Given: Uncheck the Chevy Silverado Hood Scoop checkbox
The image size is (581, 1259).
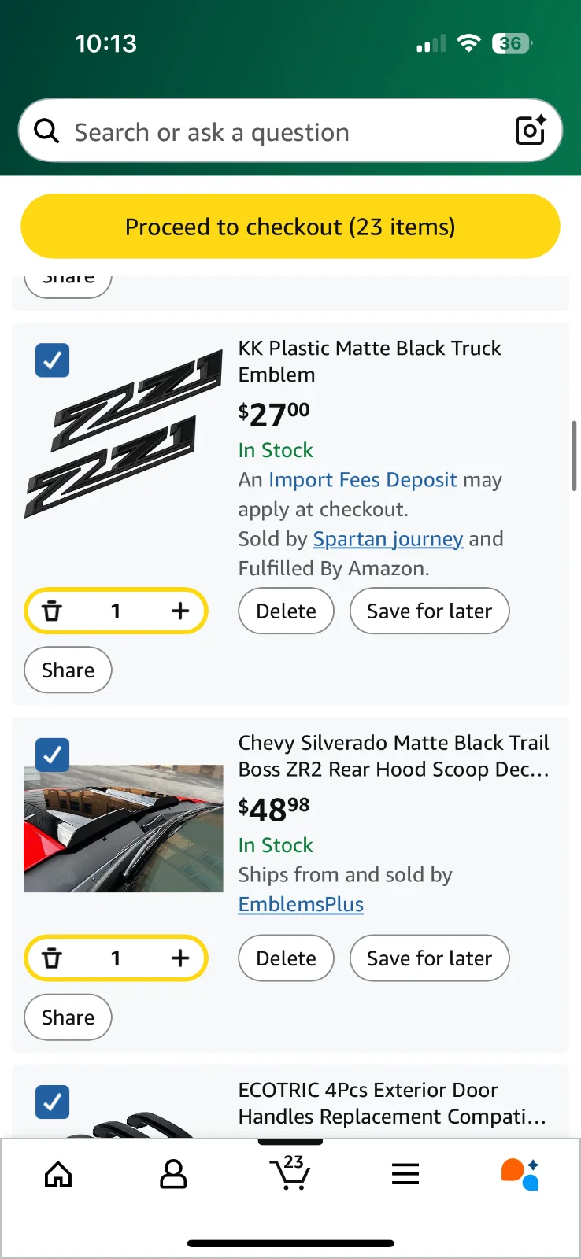Looking at the screenshot, I should click(x=53, y=755).
